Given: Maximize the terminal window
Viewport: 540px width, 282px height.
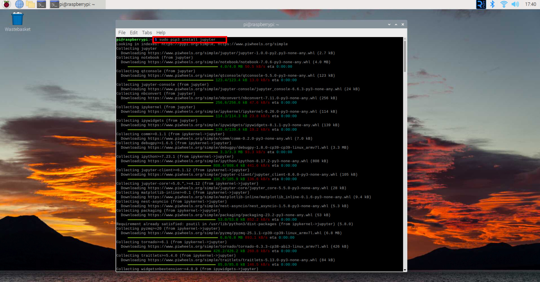Looking at the screenshot, I should [x=396, y=24].
